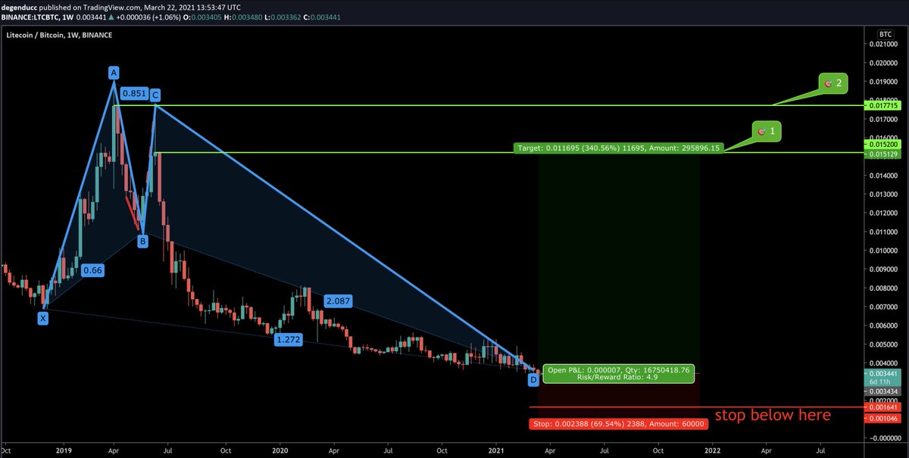Viewport: 909px width, 458px height.
Task: Click pattern point label D
Action: [533, 379]
